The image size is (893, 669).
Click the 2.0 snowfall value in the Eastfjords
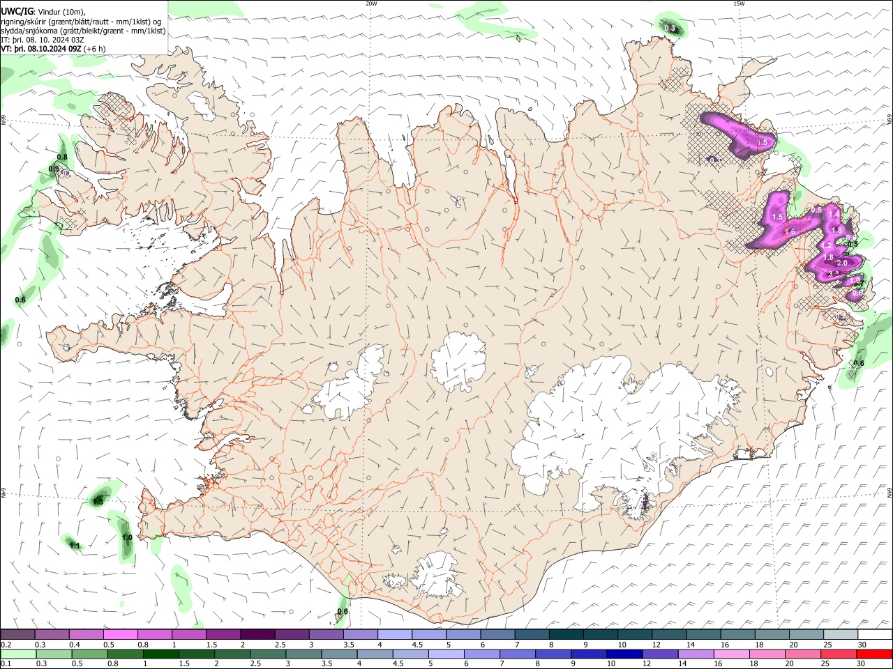point(842,263)
